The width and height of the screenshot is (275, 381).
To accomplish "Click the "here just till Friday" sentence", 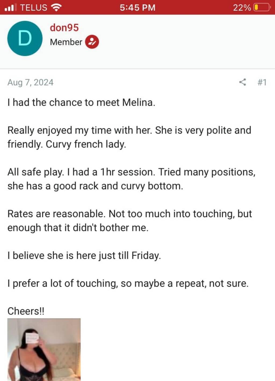I will pos(84,255).
